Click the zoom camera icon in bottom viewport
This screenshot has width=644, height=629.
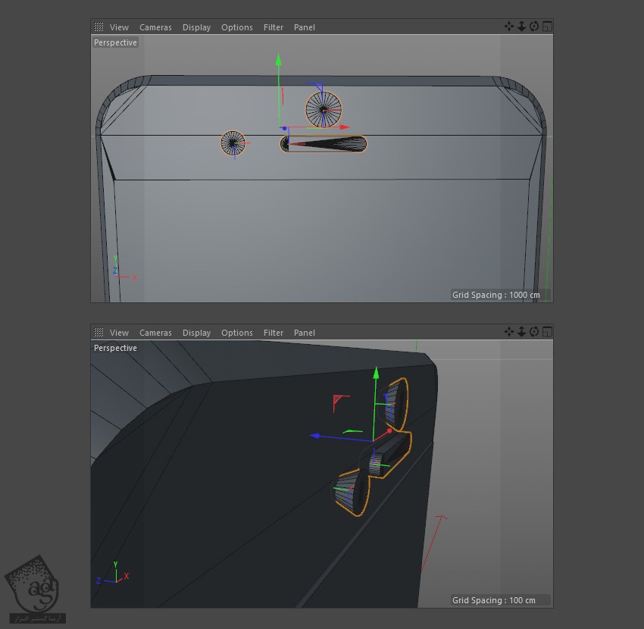tap(521, 332)
